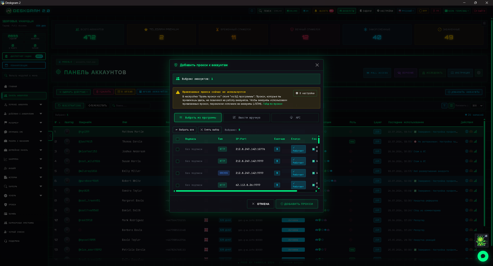Check the proxy 62.112.8.26:9999 row
493x266 pixels.
pos(178,185)
